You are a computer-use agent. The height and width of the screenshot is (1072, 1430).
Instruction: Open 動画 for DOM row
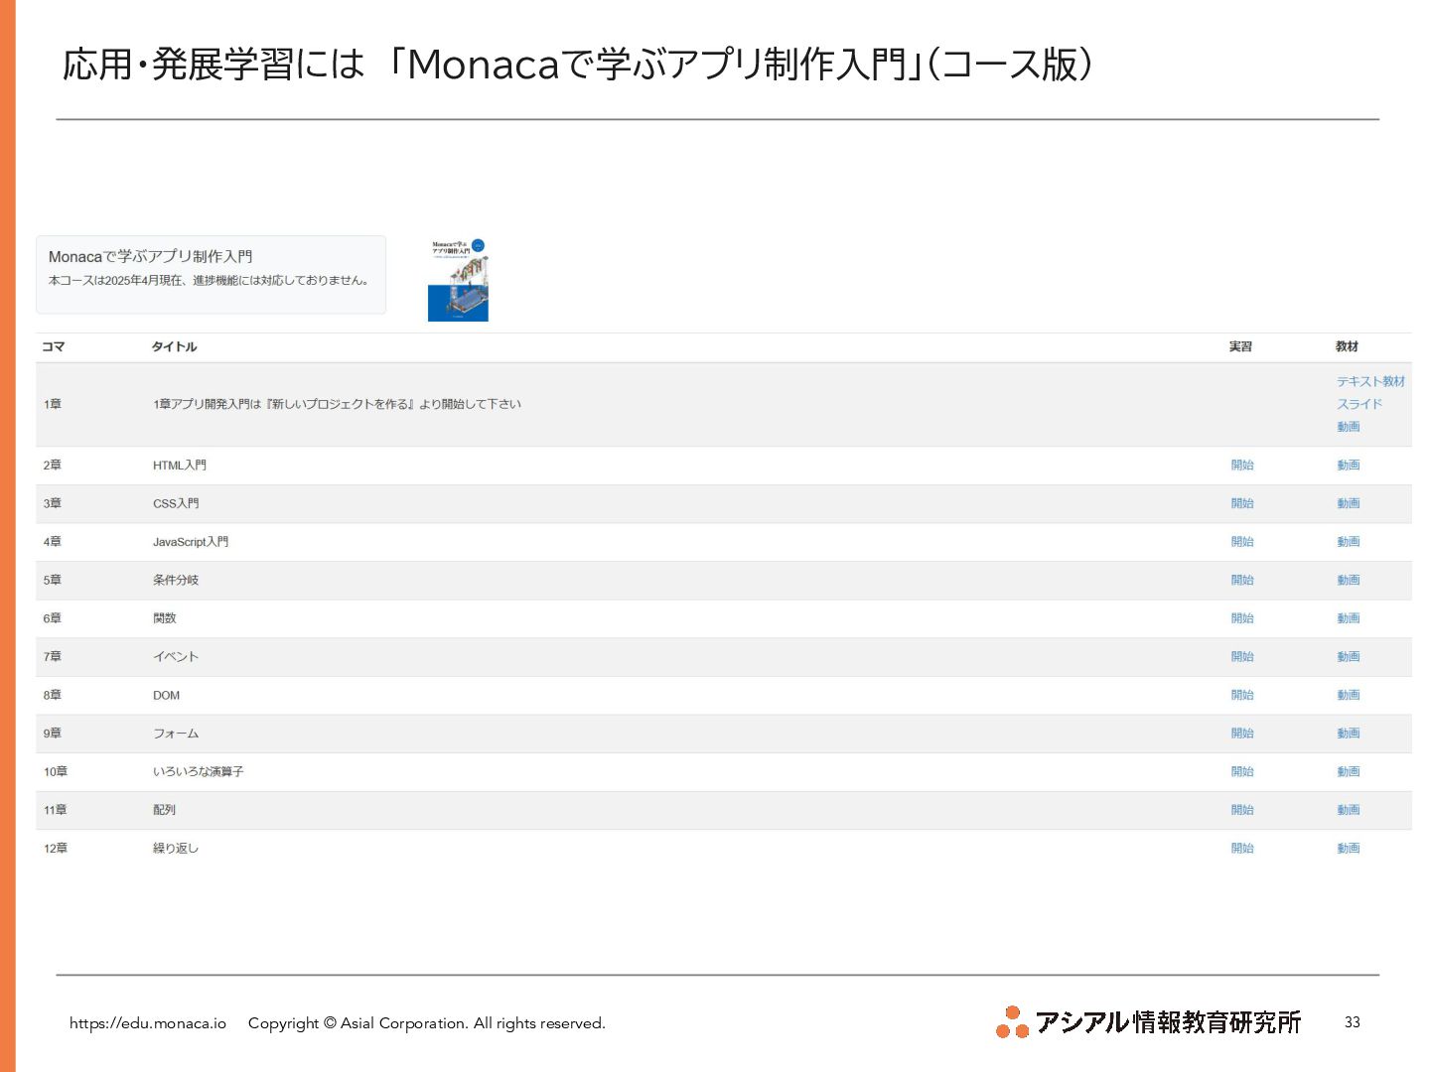[1348, 695]
